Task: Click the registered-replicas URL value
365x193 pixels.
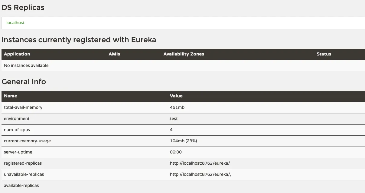Action: click(x=200, y=163)
